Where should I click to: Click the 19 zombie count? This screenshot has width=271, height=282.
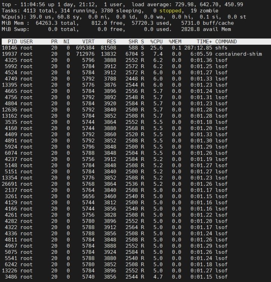click(204, 11)
